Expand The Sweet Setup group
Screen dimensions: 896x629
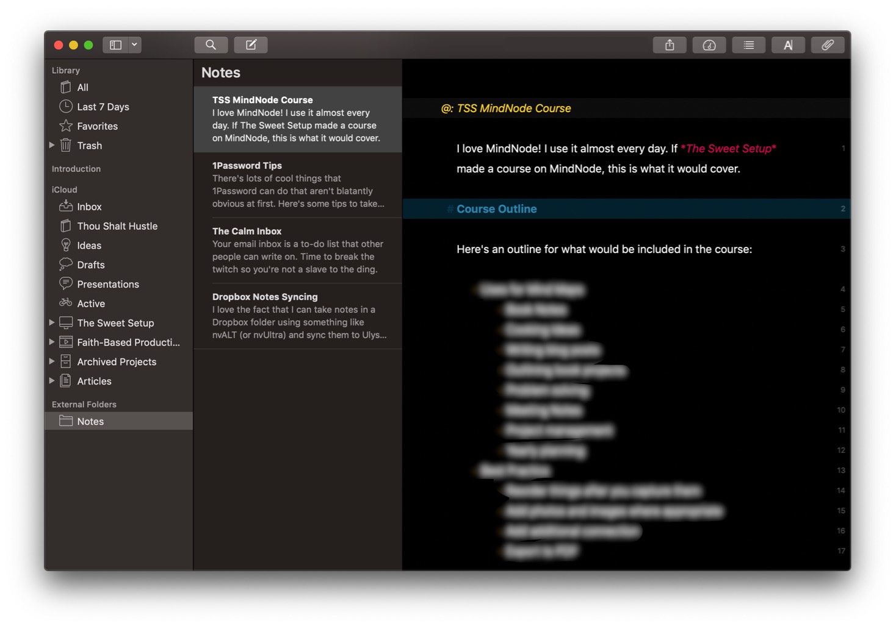pyautogui.click(x=52, y=322)
